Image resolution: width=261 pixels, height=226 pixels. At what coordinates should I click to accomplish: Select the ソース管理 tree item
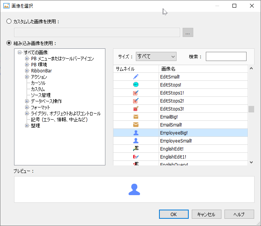pos(41,95)
